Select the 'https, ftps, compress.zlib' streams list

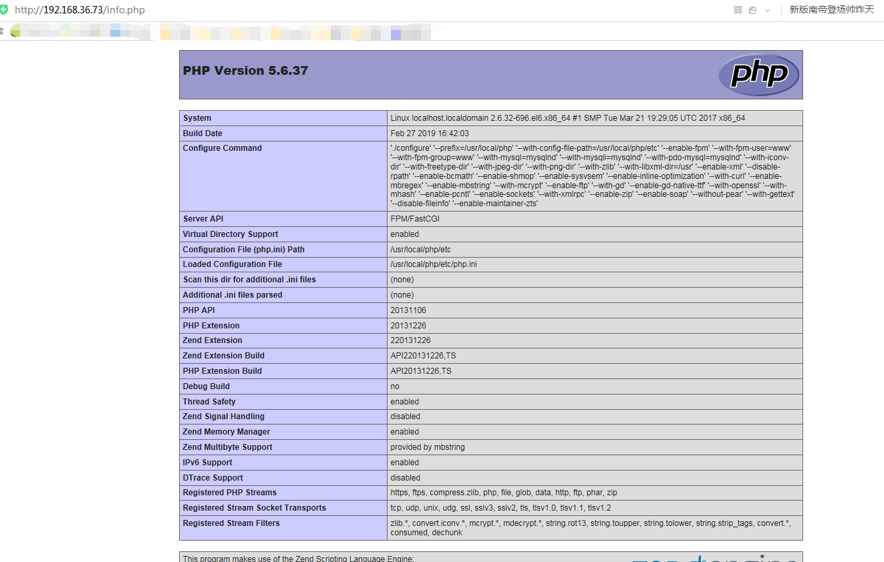click(504, 493)
